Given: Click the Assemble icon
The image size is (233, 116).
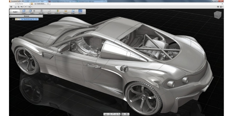Looking at the screenshot, I should point(41,11).
